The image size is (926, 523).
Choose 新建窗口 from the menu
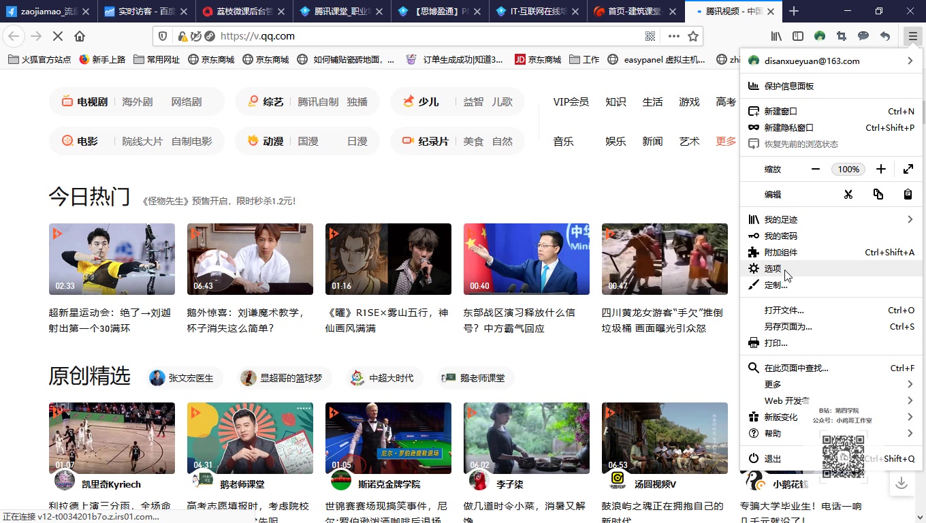click(831, 111)
